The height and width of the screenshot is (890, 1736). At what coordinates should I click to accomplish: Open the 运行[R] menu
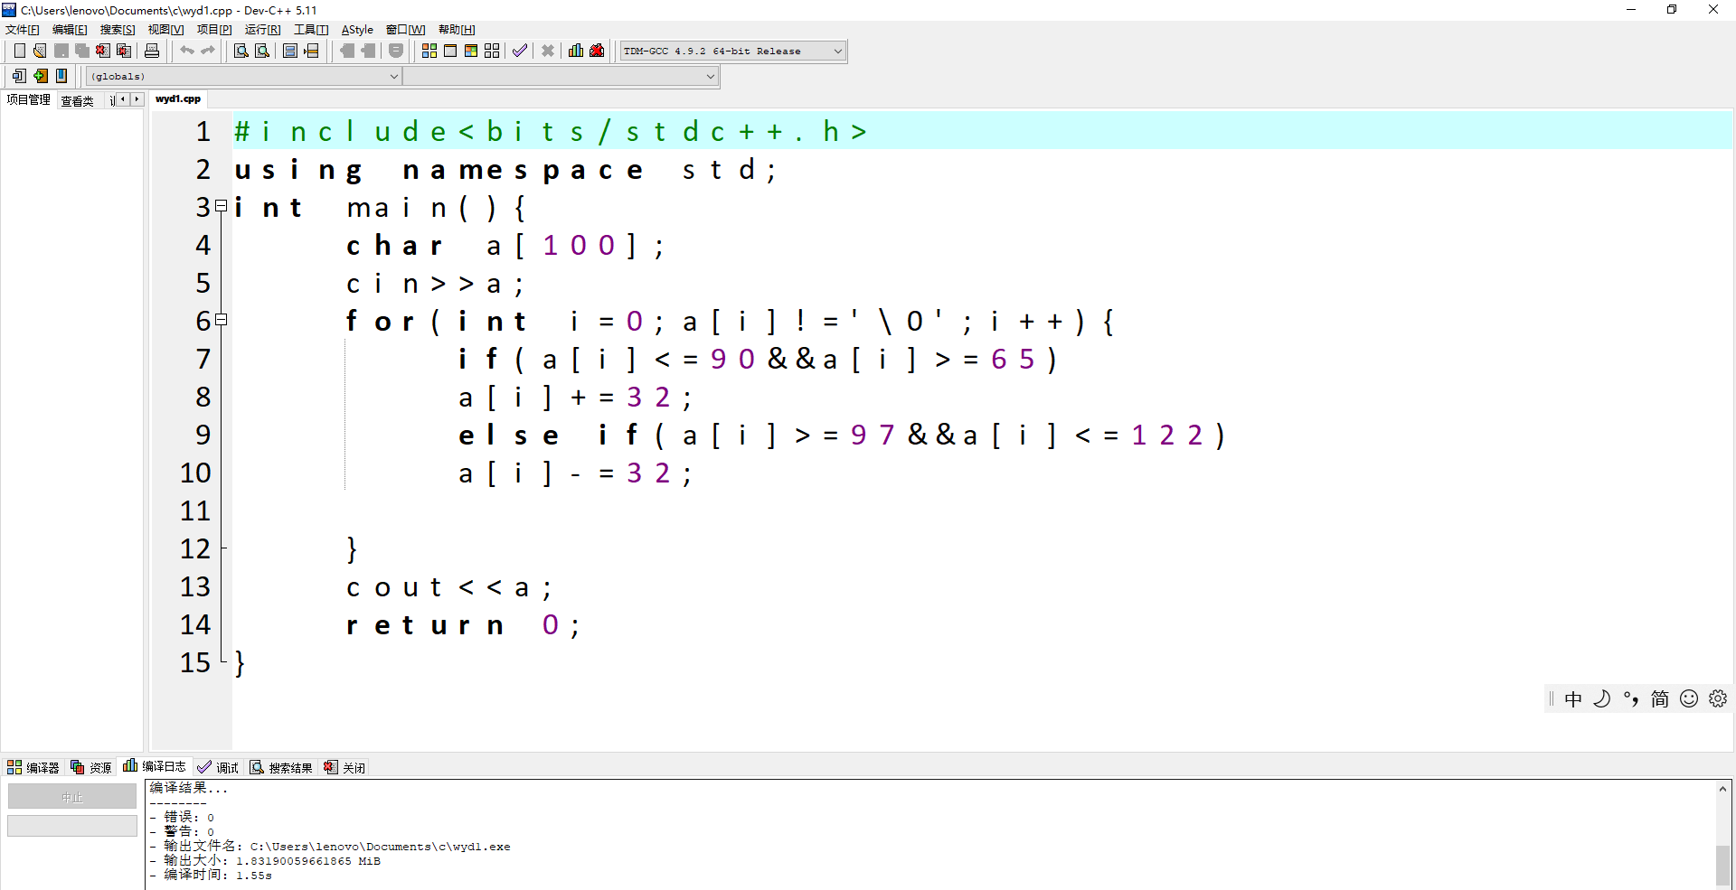262,30
